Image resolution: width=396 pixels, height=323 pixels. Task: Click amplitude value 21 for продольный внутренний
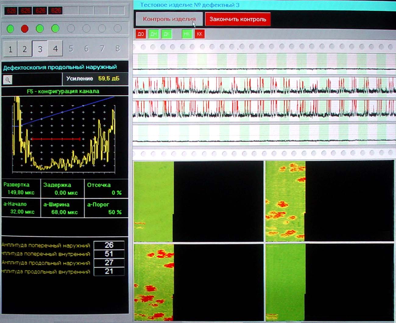click(x=109, y=271)
